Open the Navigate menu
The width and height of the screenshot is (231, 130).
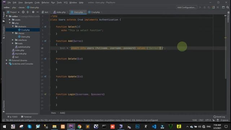29,3
